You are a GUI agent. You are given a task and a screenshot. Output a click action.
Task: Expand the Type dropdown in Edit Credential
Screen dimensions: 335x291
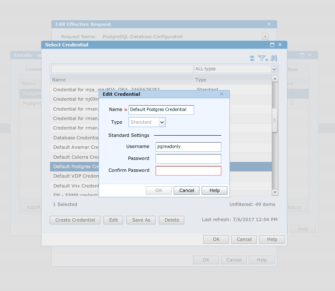[x=162, y=122]
